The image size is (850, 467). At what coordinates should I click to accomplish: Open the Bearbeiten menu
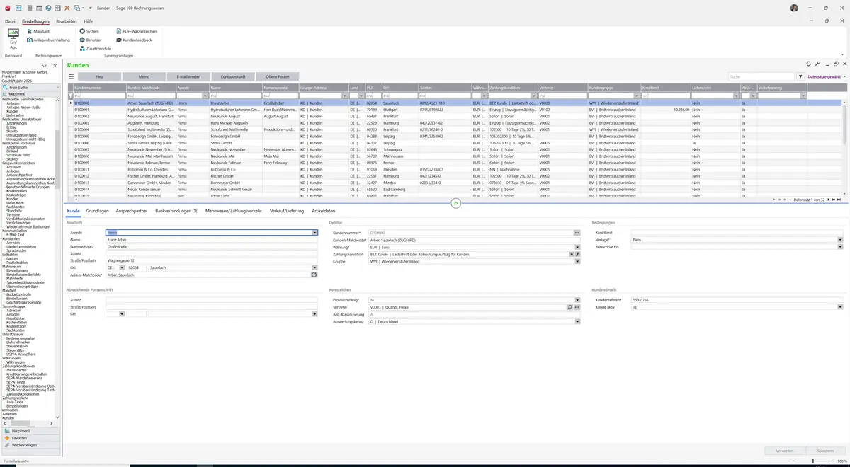coord(67,21)
